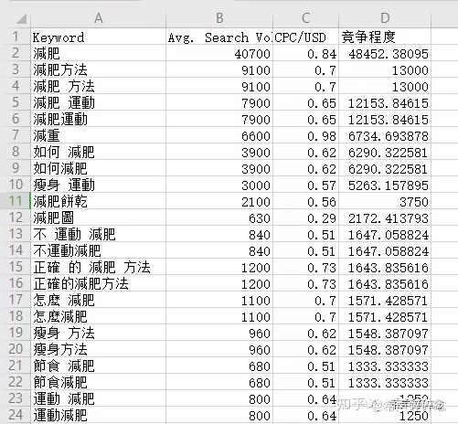Select cell with value 0.29
Image resolution: width=458 pixels, height=424 pixels.
(305, 217)
